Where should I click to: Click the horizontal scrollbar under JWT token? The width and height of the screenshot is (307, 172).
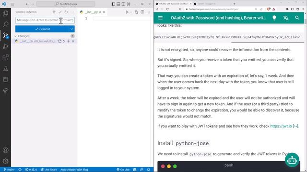pyautogui.click(x=268, y=43)
